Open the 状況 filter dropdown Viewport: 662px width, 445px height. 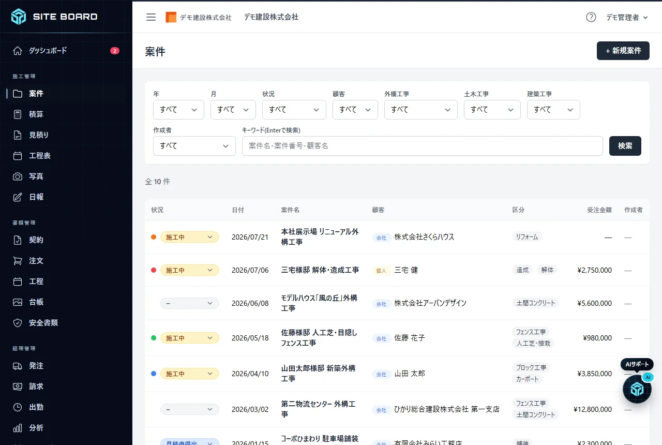294,110
